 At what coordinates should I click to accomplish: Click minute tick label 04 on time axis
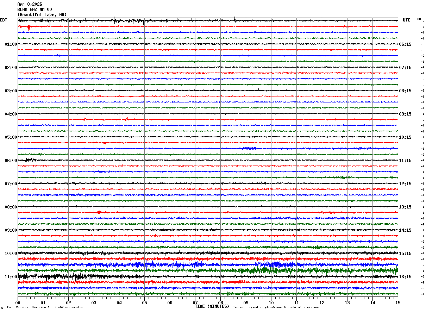tap(119, 302)
